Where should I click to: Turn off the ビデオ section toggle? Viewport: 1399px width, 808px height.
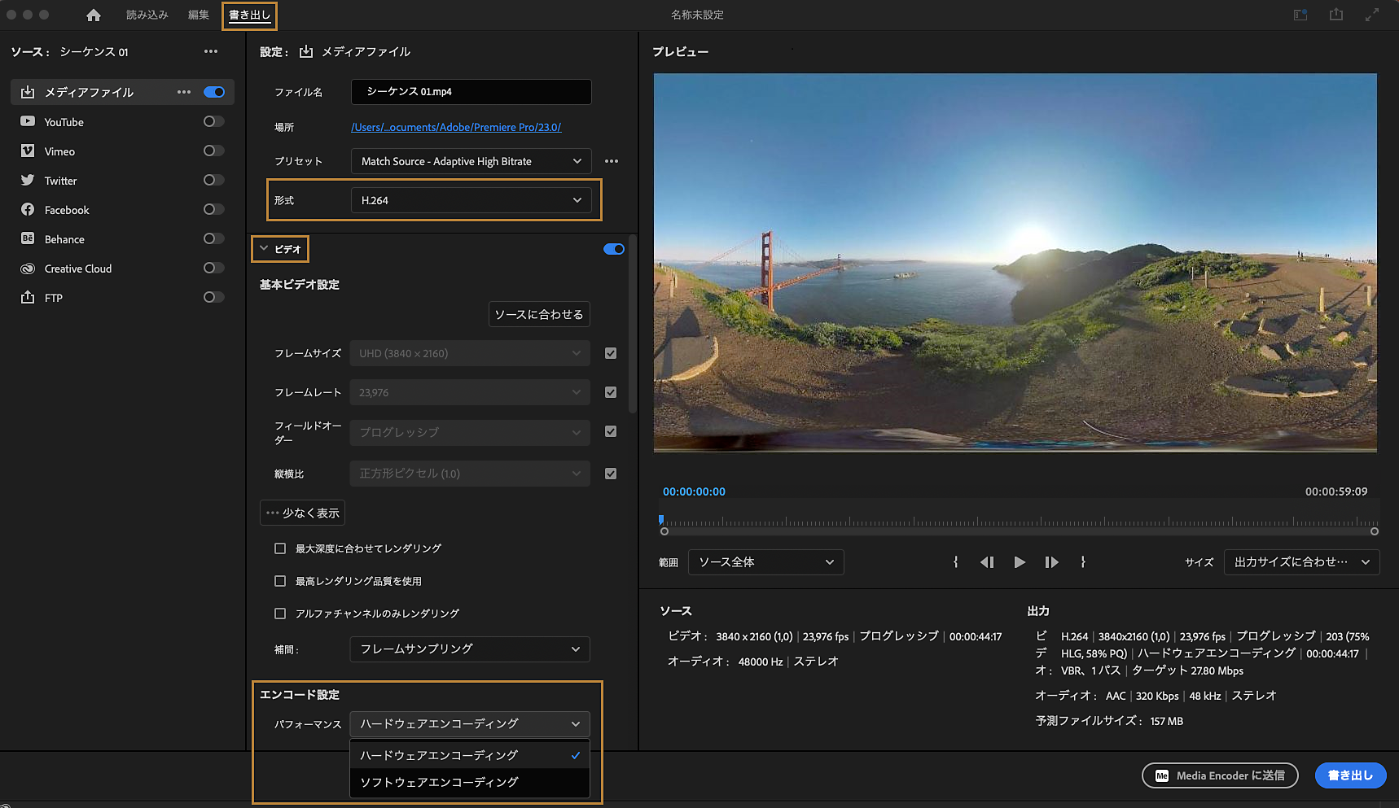tap(613, 248)
